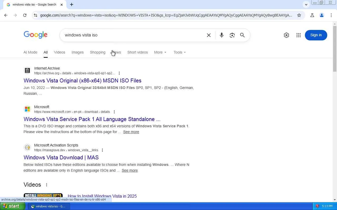This screenshot has width=337, height=210.
Task: Click the security shield tray icon
Action: point(317,206)
